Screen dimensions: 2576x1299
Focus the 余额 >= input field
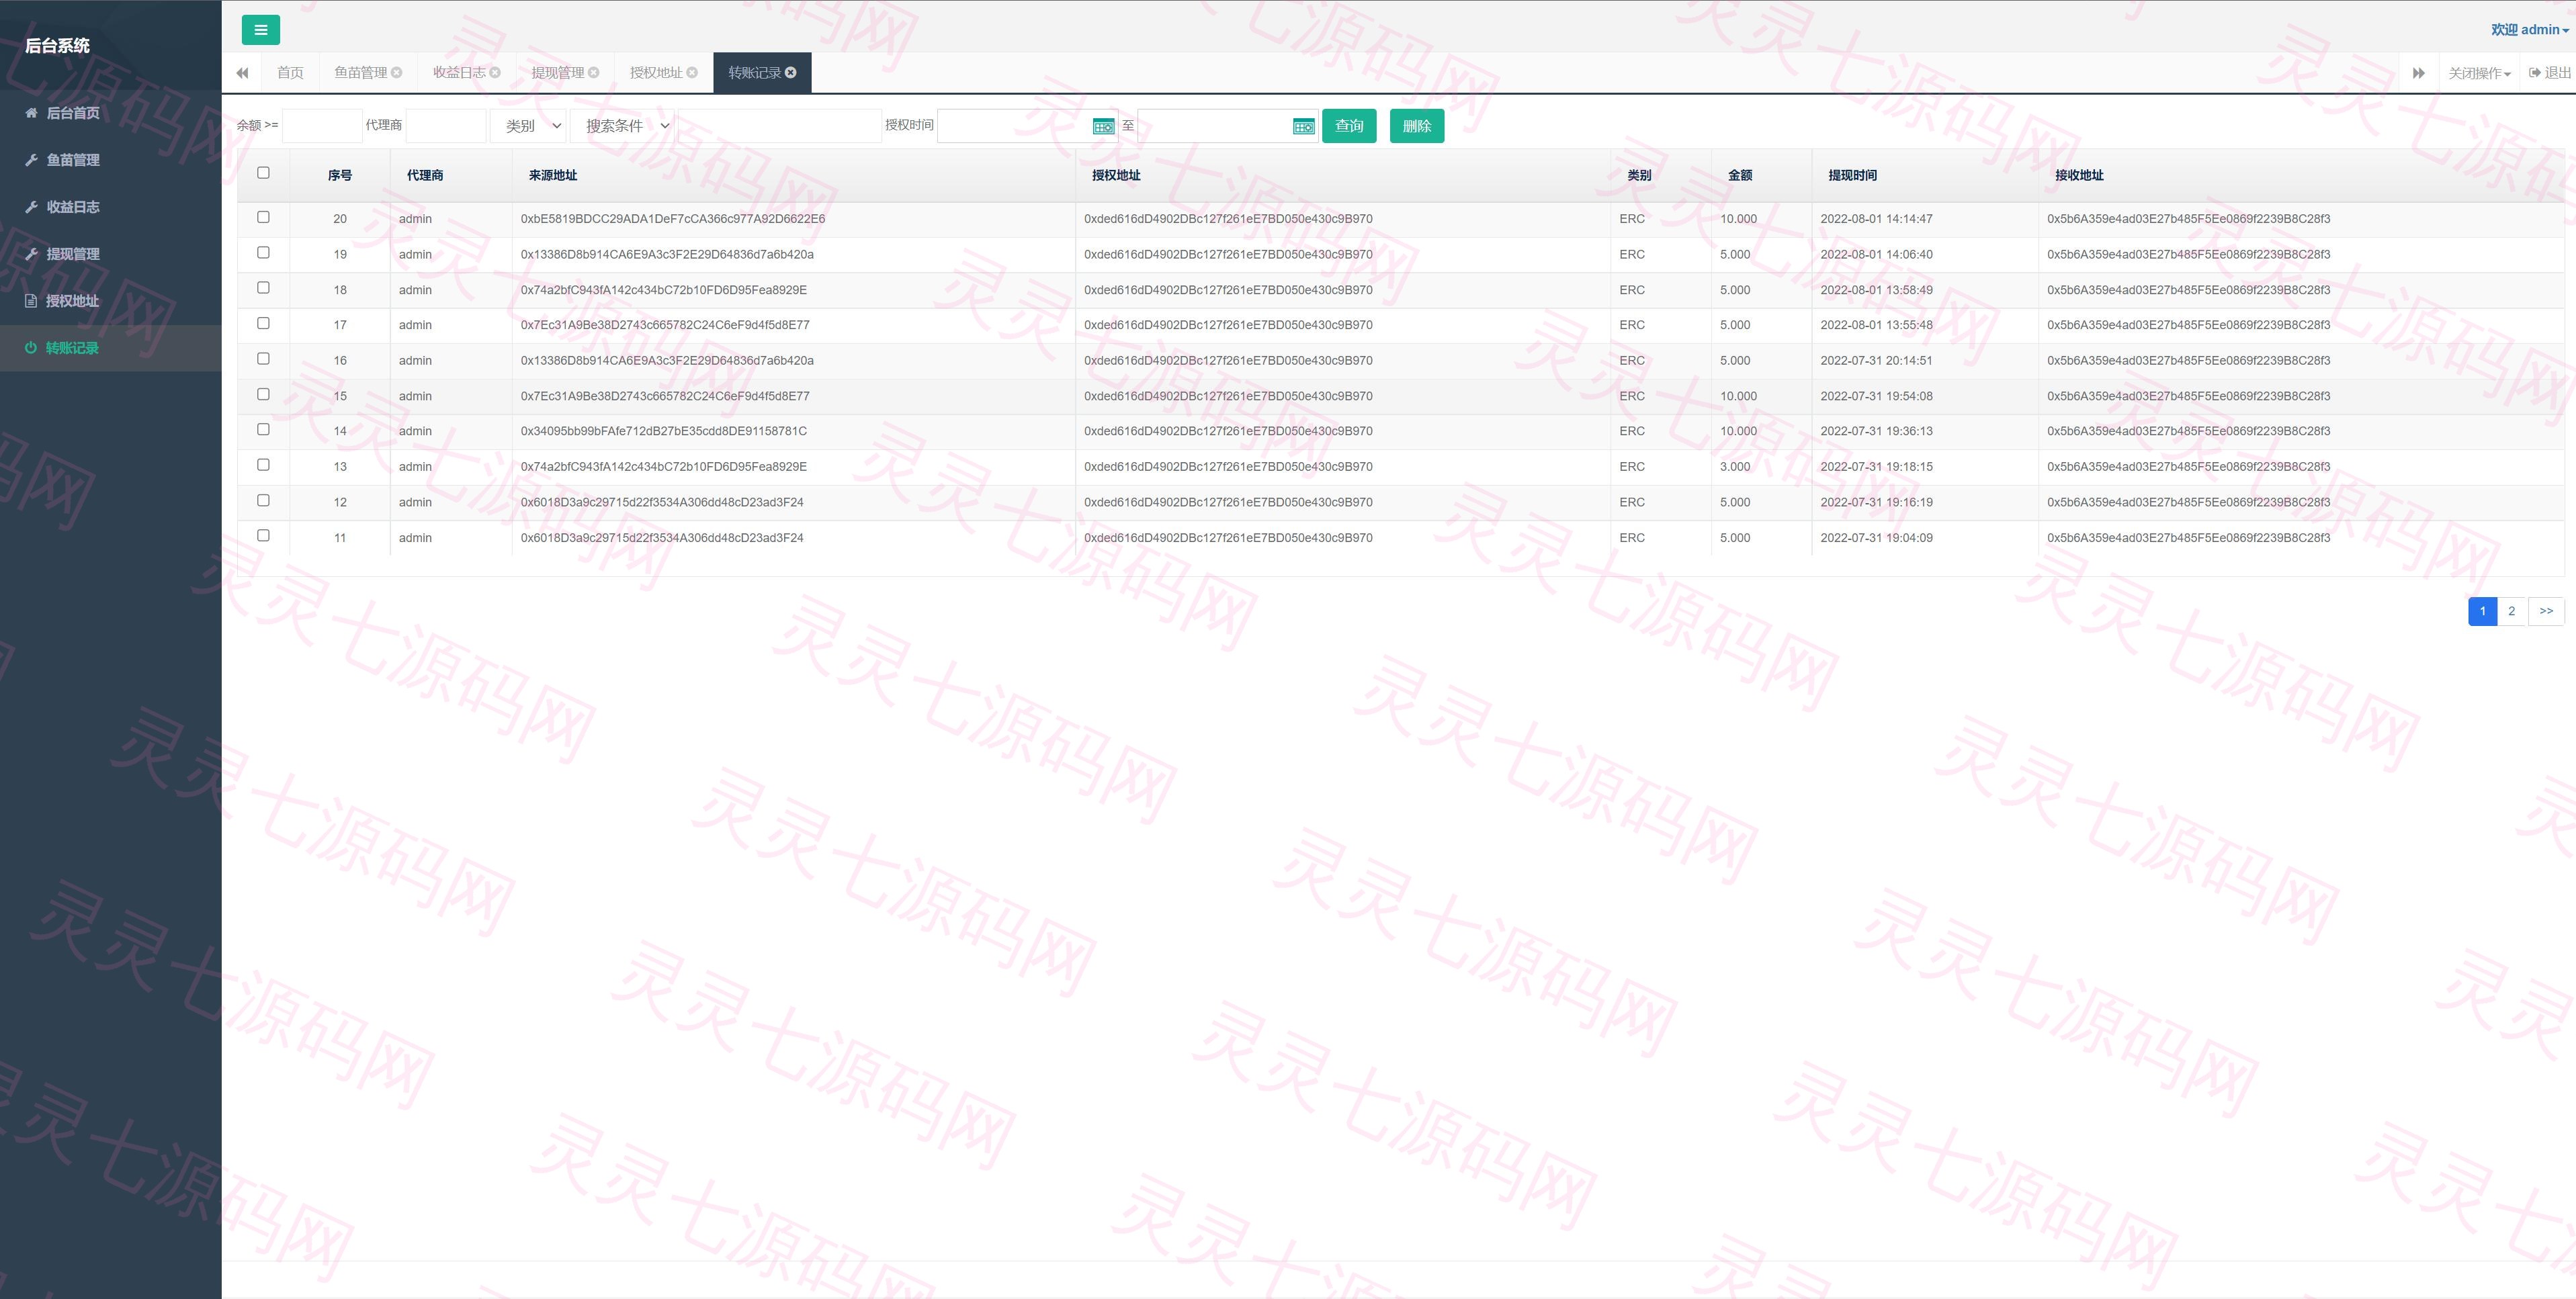click(322, 126)
